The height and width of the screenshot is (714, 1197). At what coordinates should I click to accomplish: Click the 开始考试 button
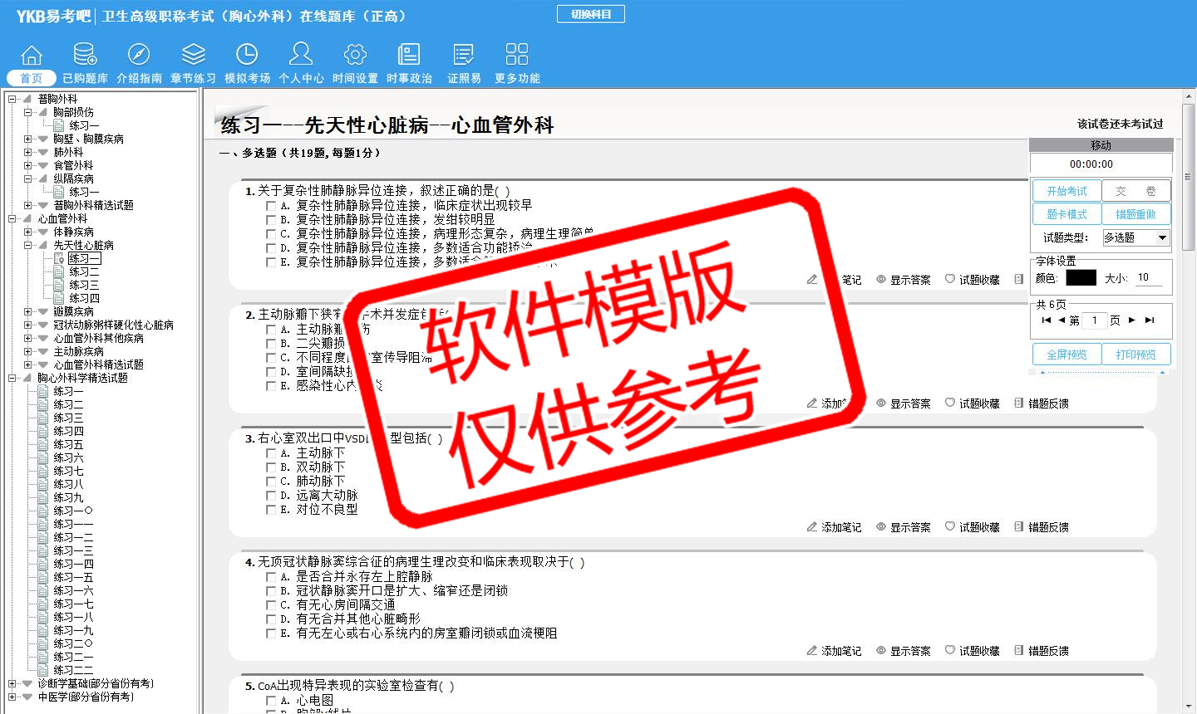tap(1066, 191)
